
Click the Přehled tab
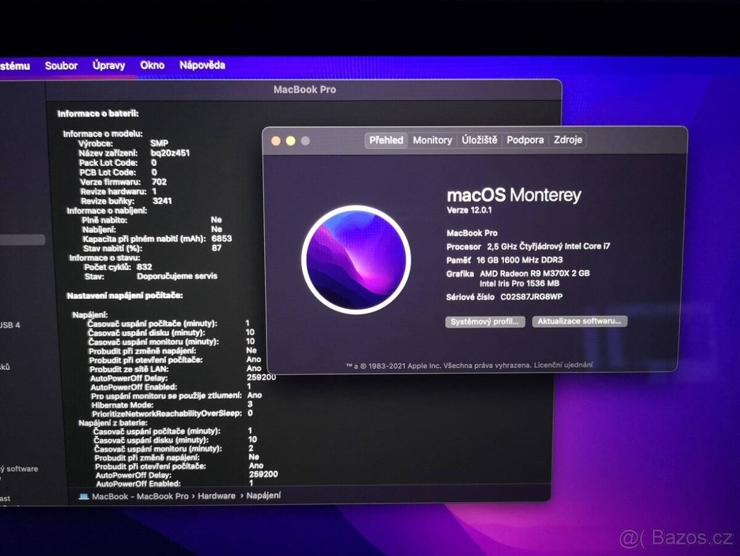coord(386,140)
